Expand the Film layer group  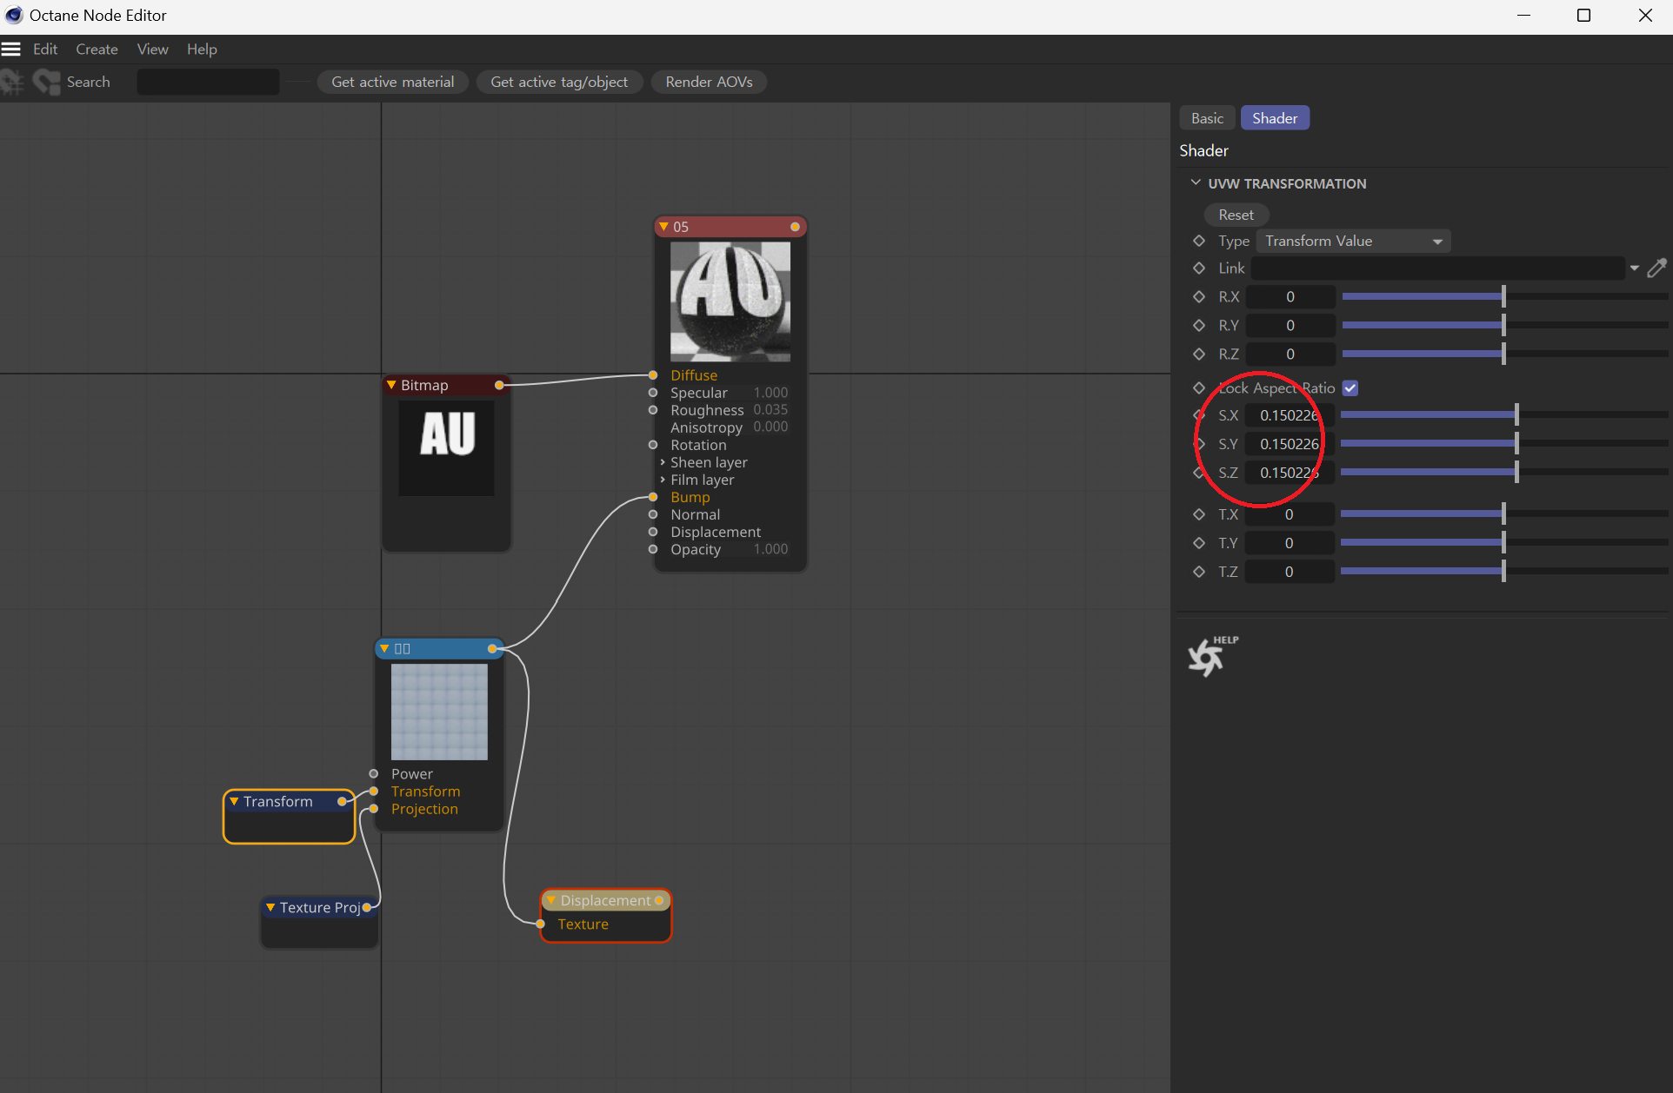(663, 480)
